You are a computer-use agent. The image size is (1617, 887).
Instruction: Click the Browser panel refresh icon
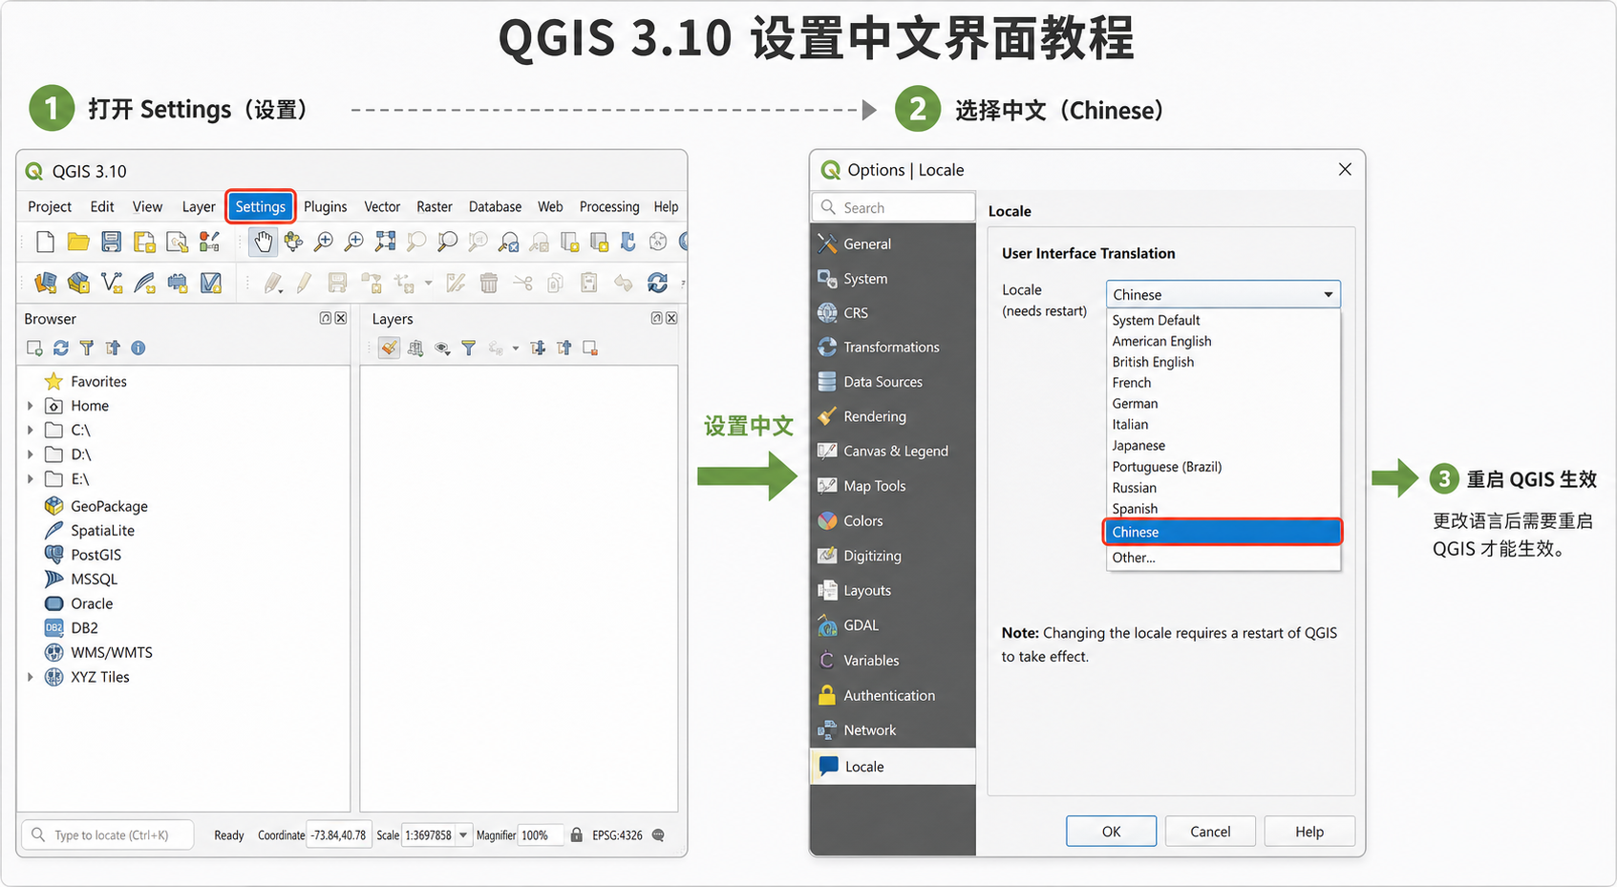pos(61,348)
